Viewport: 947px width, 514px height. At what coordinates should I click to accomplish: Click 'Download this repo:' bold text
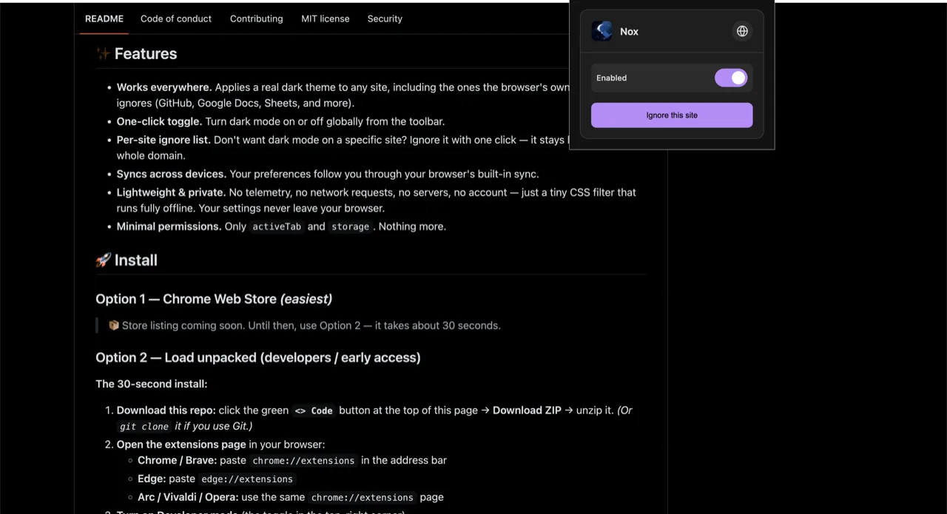(166, 410)
